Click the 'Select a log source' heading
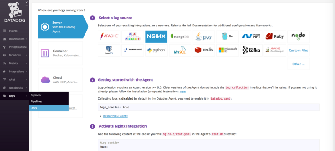 pyautogui.click(x=116, y=18)
